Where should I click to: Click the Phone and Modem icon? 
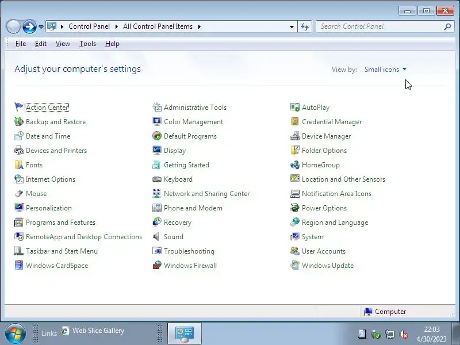(157, 208)
